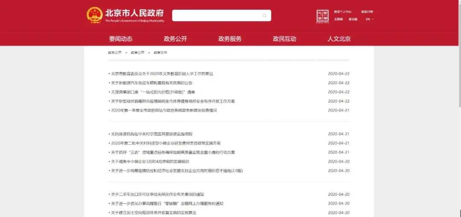
Task: Open the 政务服务 navigation tab
Action: [230, 39]
